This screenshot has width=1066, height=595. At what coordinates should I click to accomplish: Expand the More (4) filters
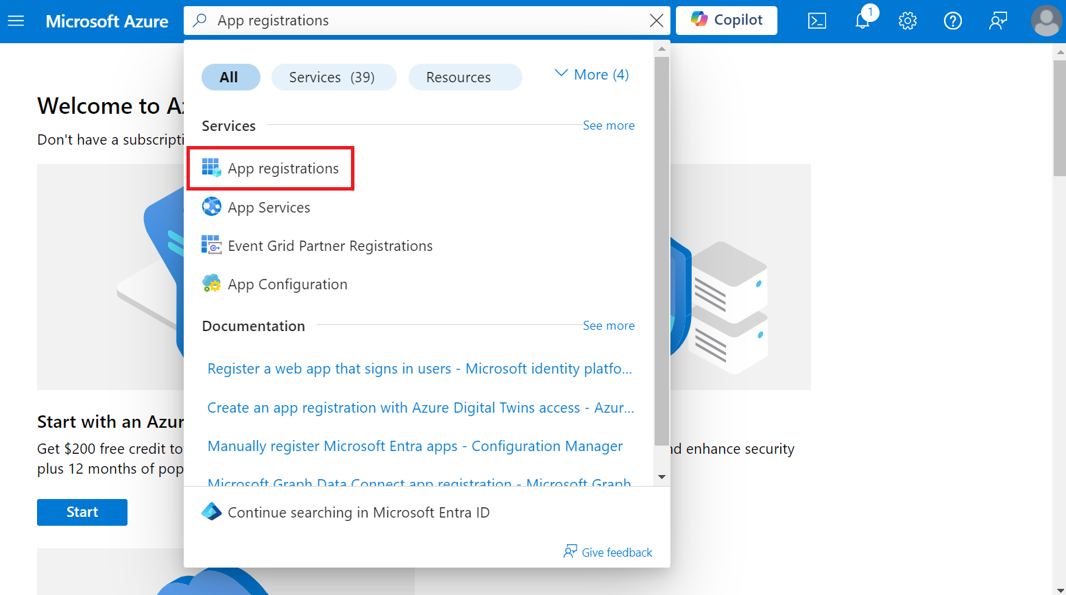tap(592, 75)
